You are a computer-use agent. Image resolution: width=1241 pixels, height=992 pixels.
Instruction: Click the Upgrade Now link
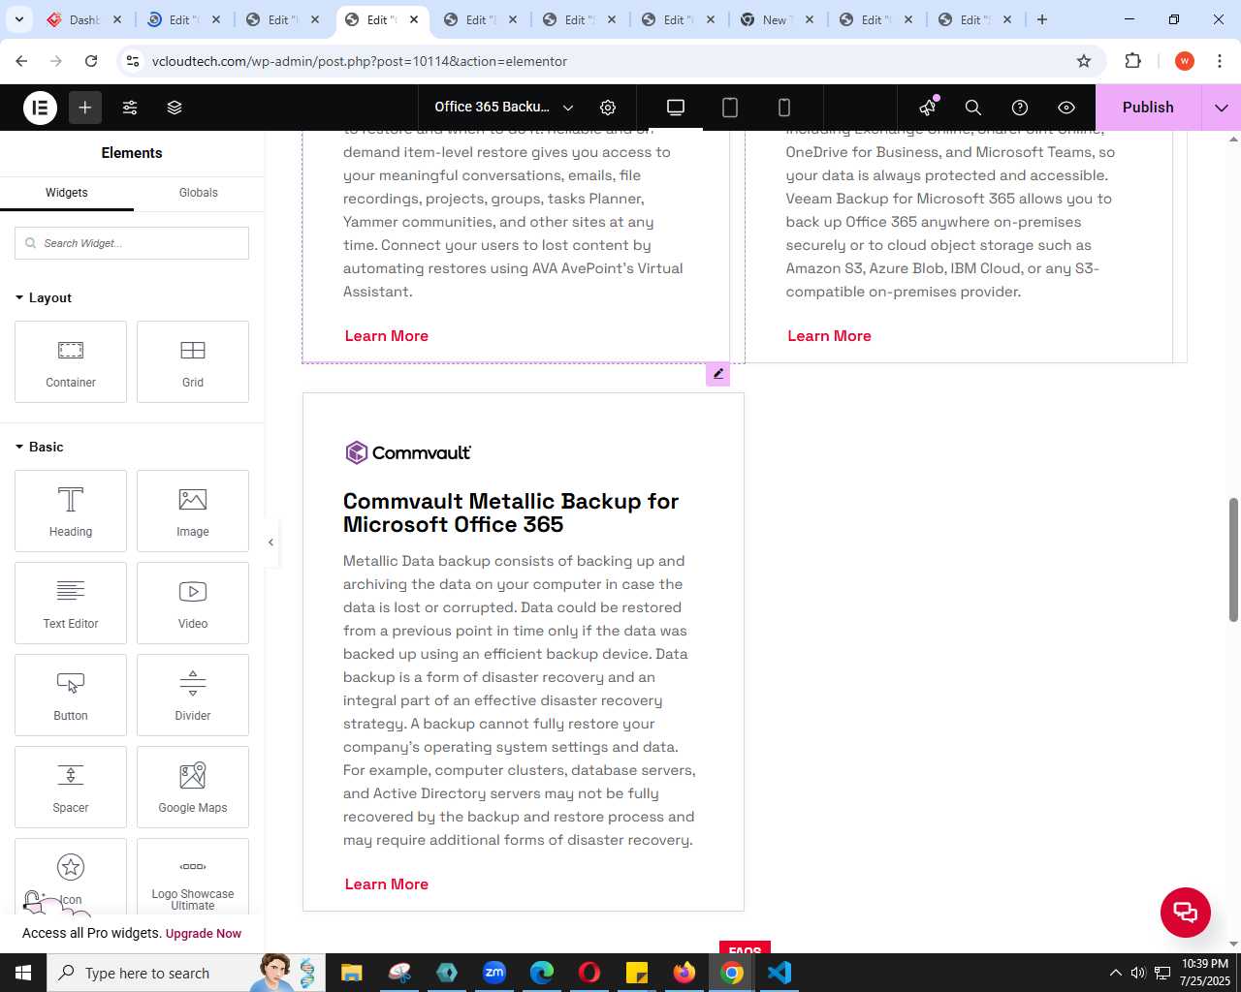(204, 934)
